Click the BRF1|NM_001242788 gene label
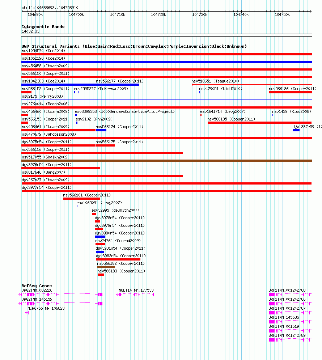 coord(287,290)
